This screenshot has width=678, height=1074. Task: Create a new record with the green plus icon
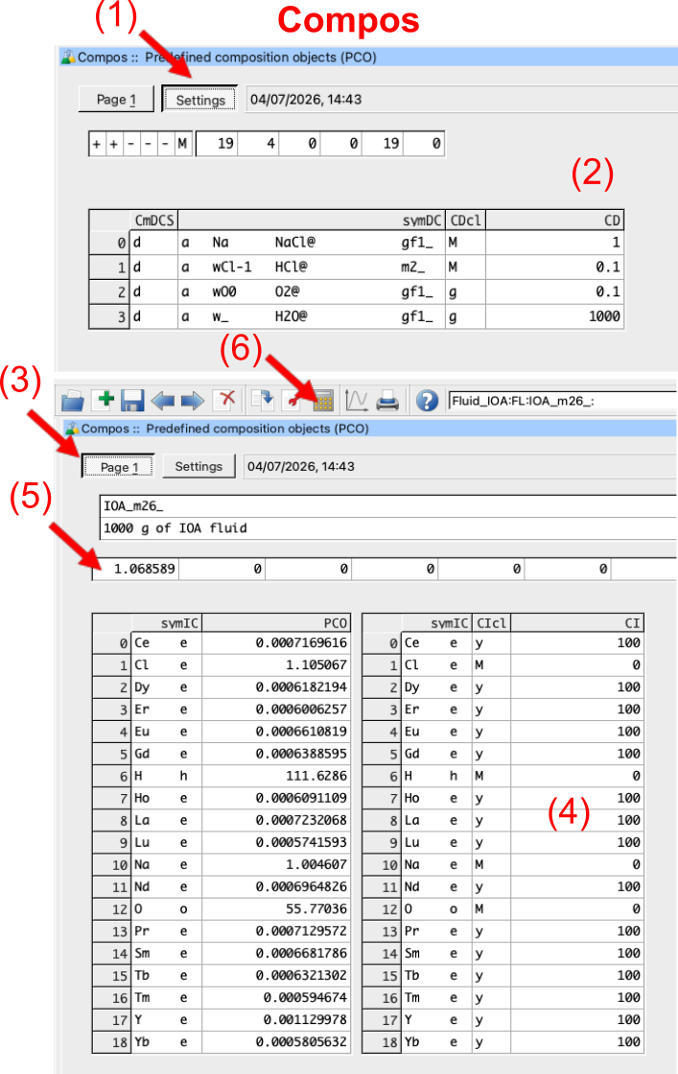105,400
